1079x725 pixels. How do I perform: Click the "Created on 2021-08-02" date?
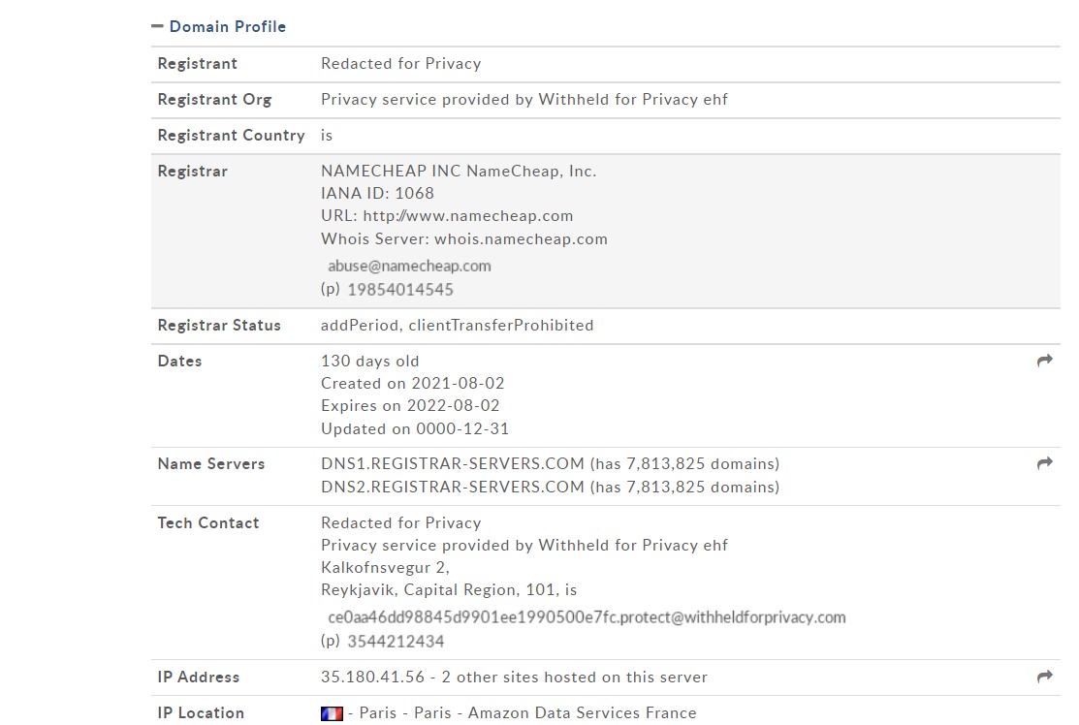pos(412,384)
